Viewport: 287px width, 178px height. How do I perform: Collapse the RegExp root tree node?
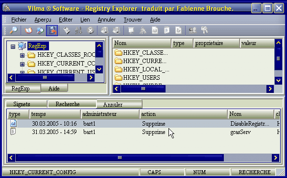coord(13,46)
